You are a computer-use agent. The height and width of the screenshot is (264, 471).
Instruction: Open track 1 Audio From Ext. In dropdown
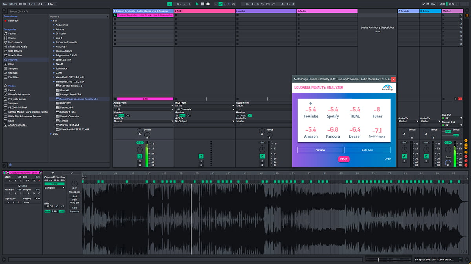coord(143,106)
